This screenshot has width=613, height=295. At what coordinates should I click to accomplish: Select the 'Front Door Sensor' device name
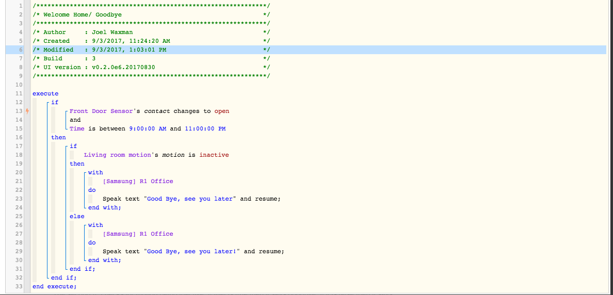102,111
